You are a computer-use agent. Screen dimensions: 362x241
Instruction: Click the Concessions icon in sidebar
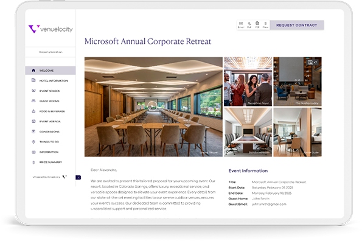click(x=33, y=131)
